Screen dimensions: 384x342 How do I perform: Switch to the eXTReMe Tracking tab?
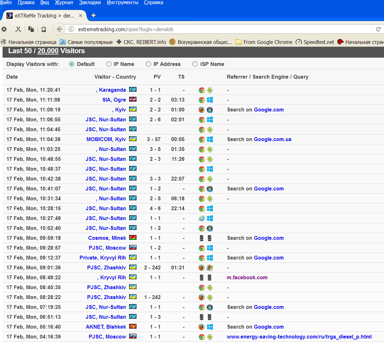coord(45,16)
